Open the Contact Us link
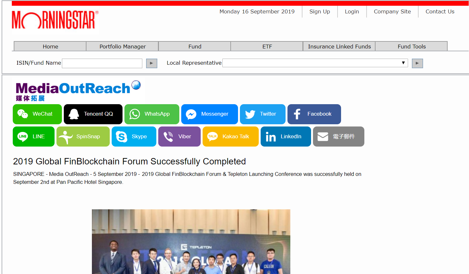The height and width of the screenshot is (274, 469). pos(440,11)
